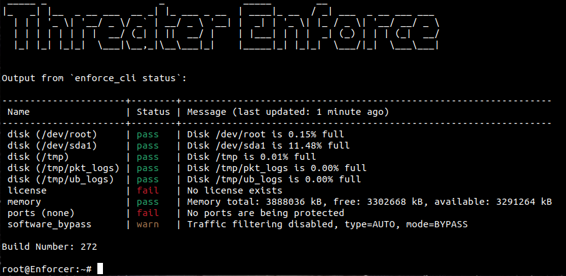Screen dimensions: 566x276
Task: Click the 'No license exists' message
Action: coord(235,190)
